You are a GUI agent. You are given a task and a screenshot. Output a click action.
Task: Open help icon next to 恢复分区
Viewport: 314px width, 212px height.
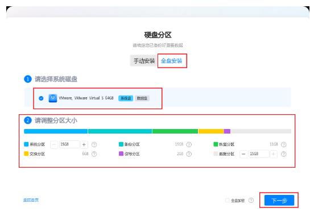tap(283, 144)
